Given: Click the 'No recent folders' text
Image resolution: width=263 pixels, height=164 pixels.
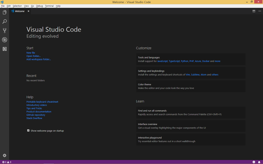Looking at the screenshot, I should tap(36, 80).
